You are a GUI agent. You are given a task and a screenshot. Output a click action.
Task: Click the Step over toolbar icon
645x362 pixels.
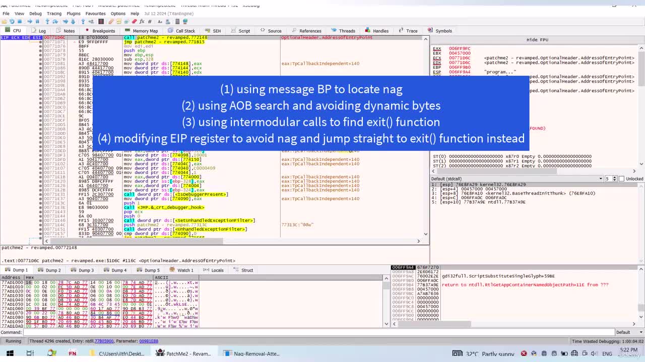click(x=55, y=22)
